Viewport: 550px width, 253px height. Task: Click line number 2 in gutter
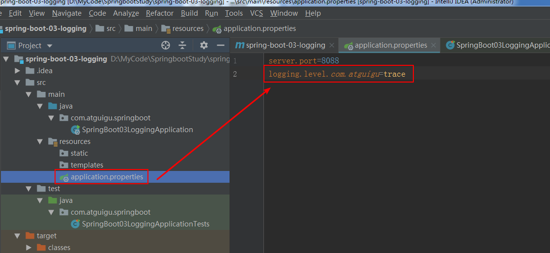[x=235, y=74]
